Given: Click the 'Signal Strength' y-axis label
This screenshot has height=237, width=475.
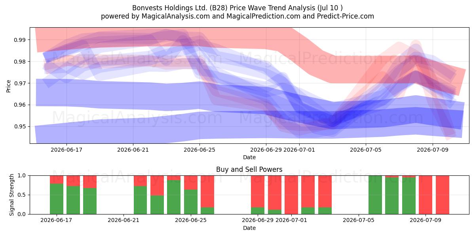Looking at the screenshot, I should click(12, 195).
